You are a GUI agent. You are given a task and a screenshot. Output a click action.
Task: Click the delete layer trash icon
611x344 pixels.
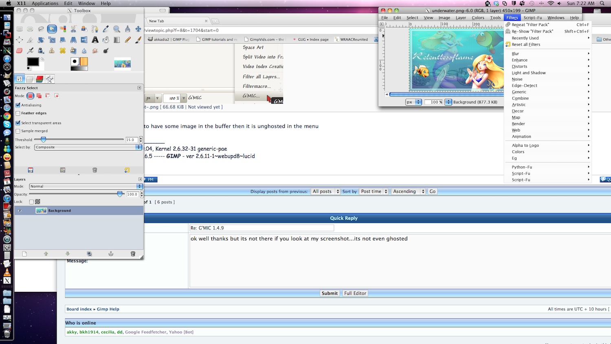pos(133,254)
